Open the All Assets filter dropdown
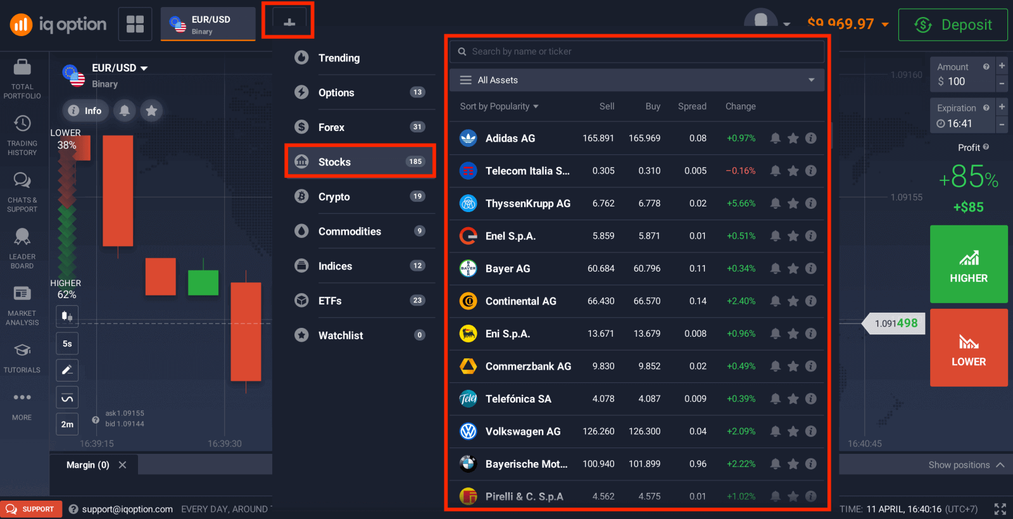The width and height of the screenshot is (1013, 519). pos(637,80)
